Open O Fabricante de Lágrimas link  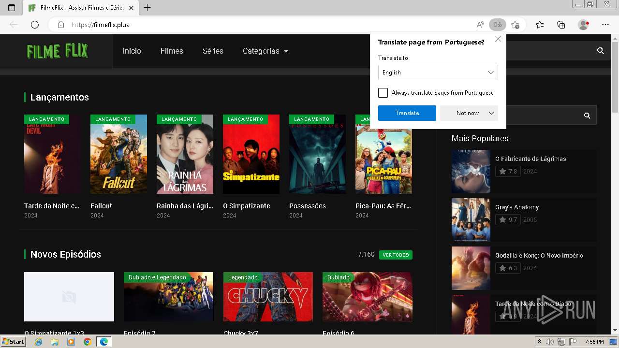(531, 159)
